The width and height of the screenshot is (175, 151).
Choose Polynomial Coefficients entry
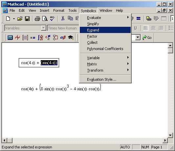105,49
